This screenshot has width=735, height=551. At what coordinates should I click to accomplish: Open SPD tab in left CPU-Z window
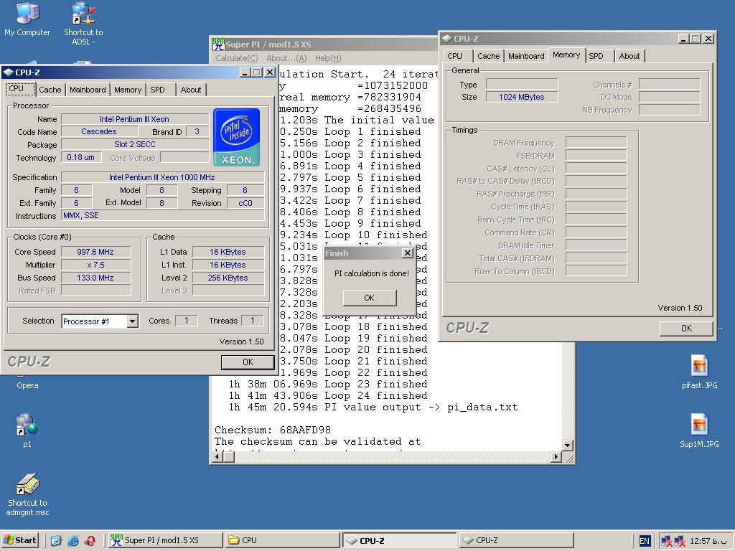161,90
